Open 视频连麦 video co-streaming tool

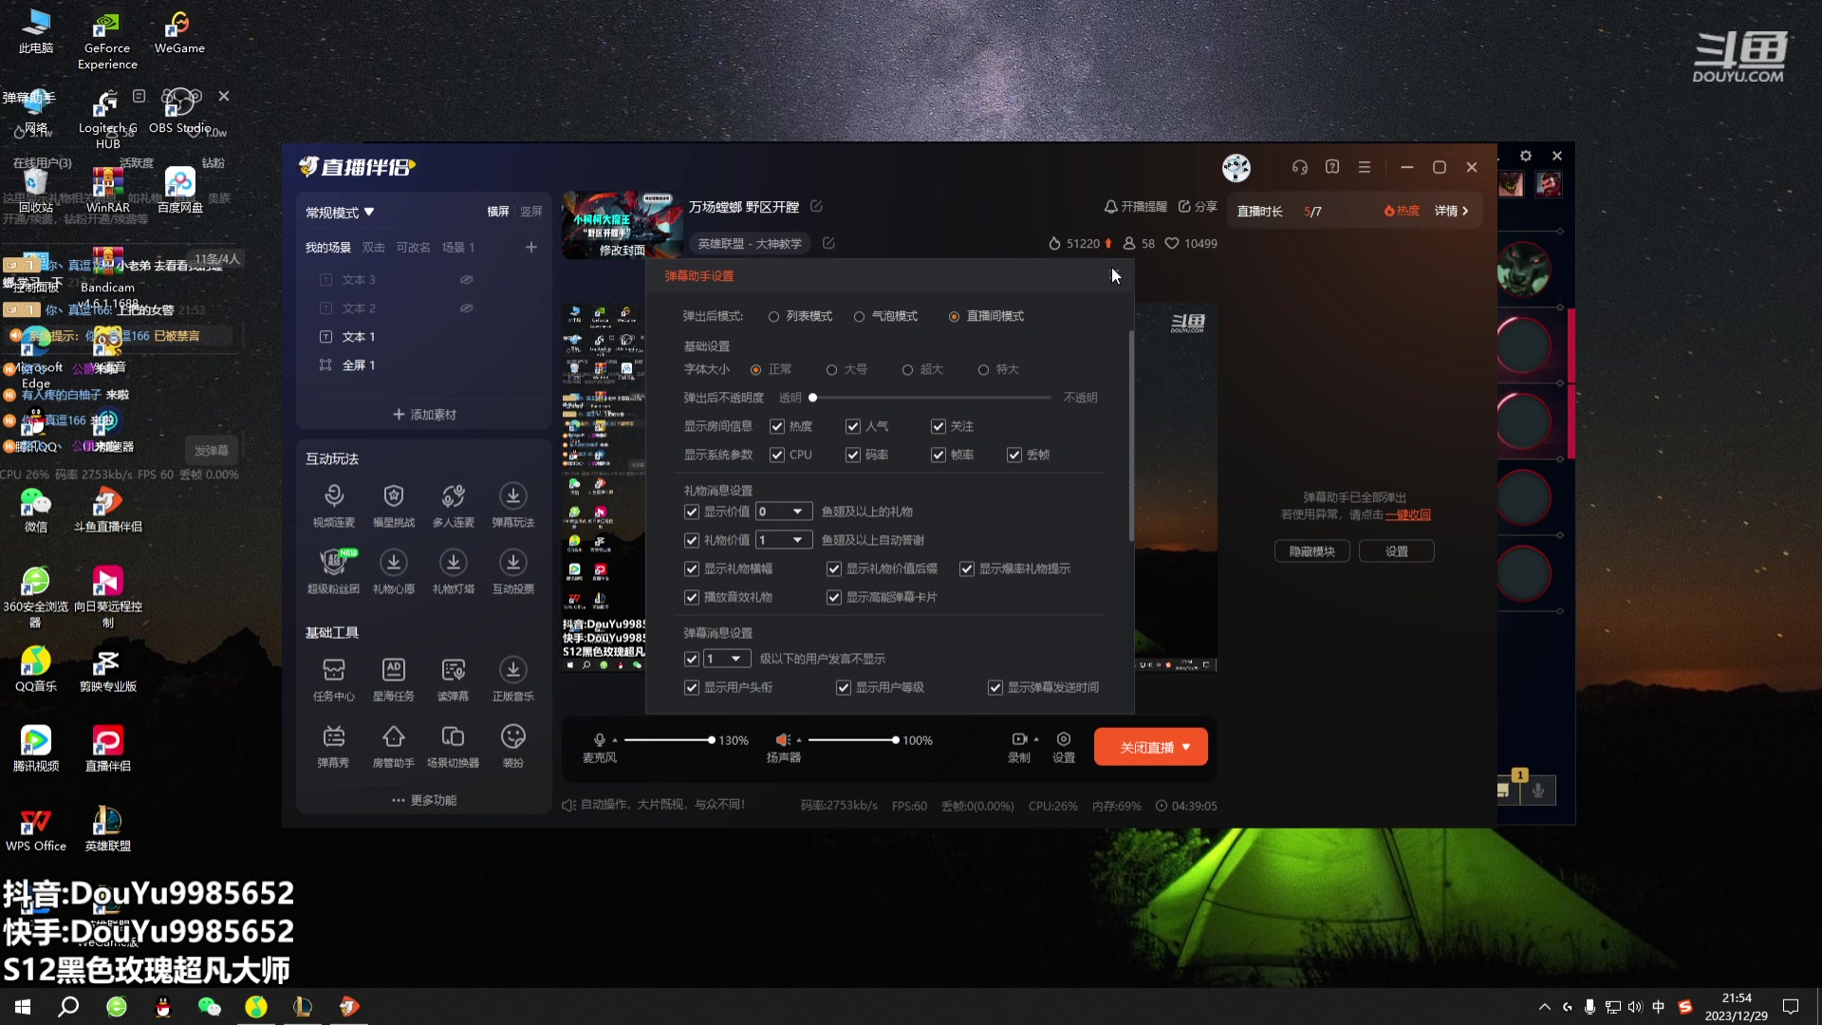(x=334, y=505)
